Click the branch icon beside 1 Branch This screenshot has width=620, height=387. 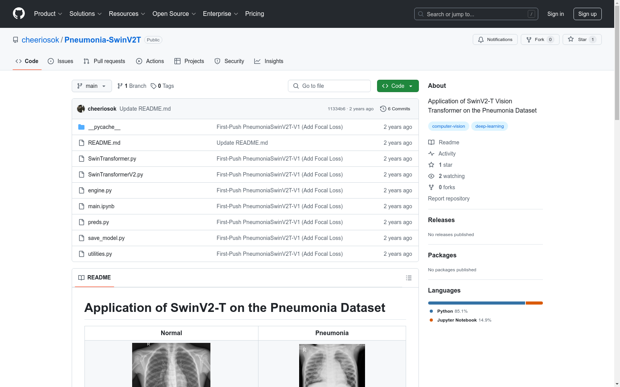click(120, 86)
